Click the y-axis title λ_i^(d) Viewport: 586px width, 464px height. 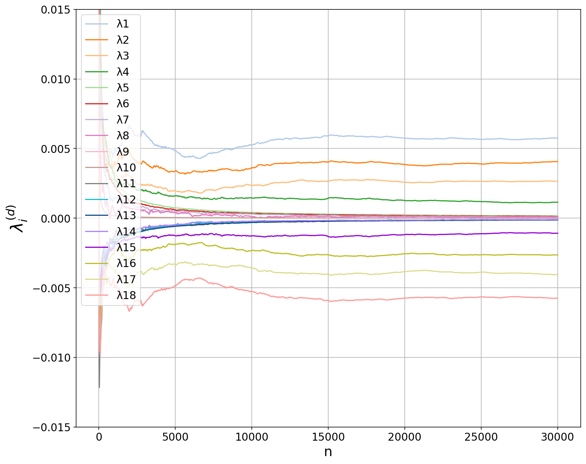17,218
